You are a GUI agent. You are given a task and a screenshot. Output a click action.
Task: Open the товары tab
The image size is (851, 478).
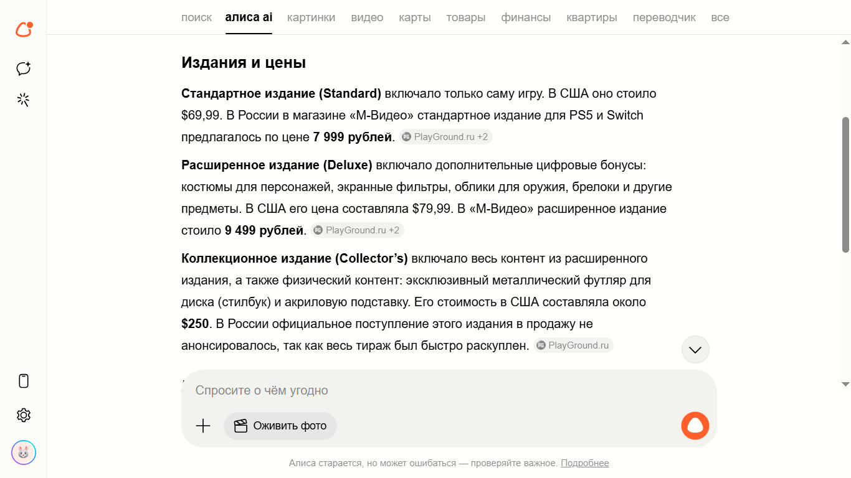[465, 17]
